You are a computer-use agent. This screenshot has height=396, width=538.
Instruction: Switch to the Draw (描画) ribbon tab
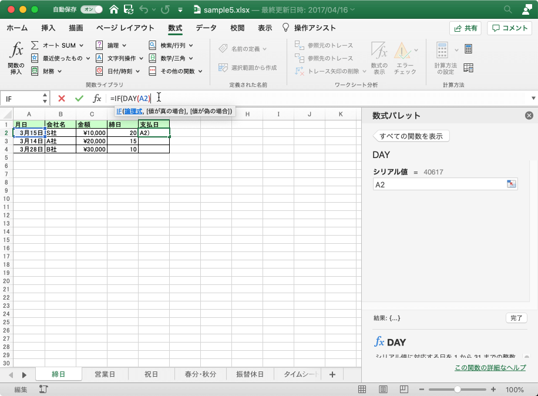point(76,28)
